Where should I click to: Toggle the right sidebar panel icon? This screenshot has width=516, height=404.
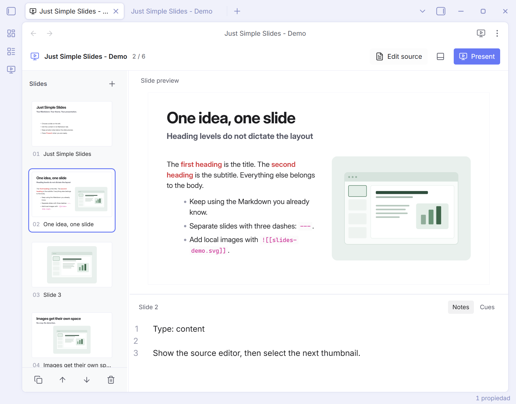tap(440, 11)
